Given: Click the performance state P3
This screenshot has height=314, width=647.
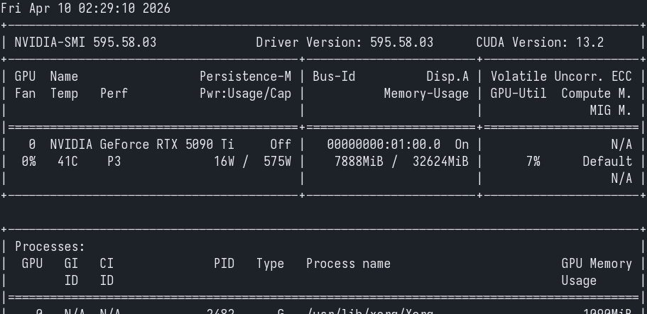Looking at the screenshot, I should click(114, 162).
